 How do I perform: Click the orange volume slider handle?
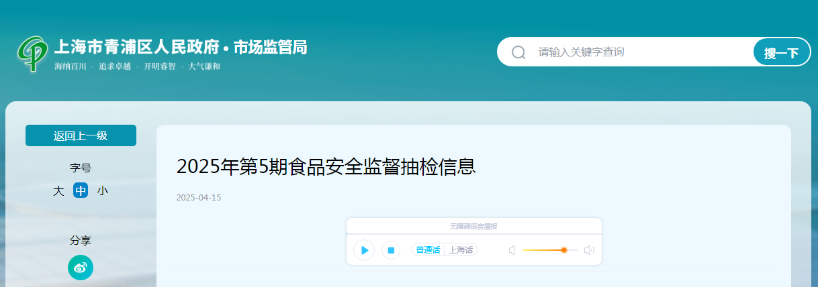pyautogui.click(x=564, y=250)
